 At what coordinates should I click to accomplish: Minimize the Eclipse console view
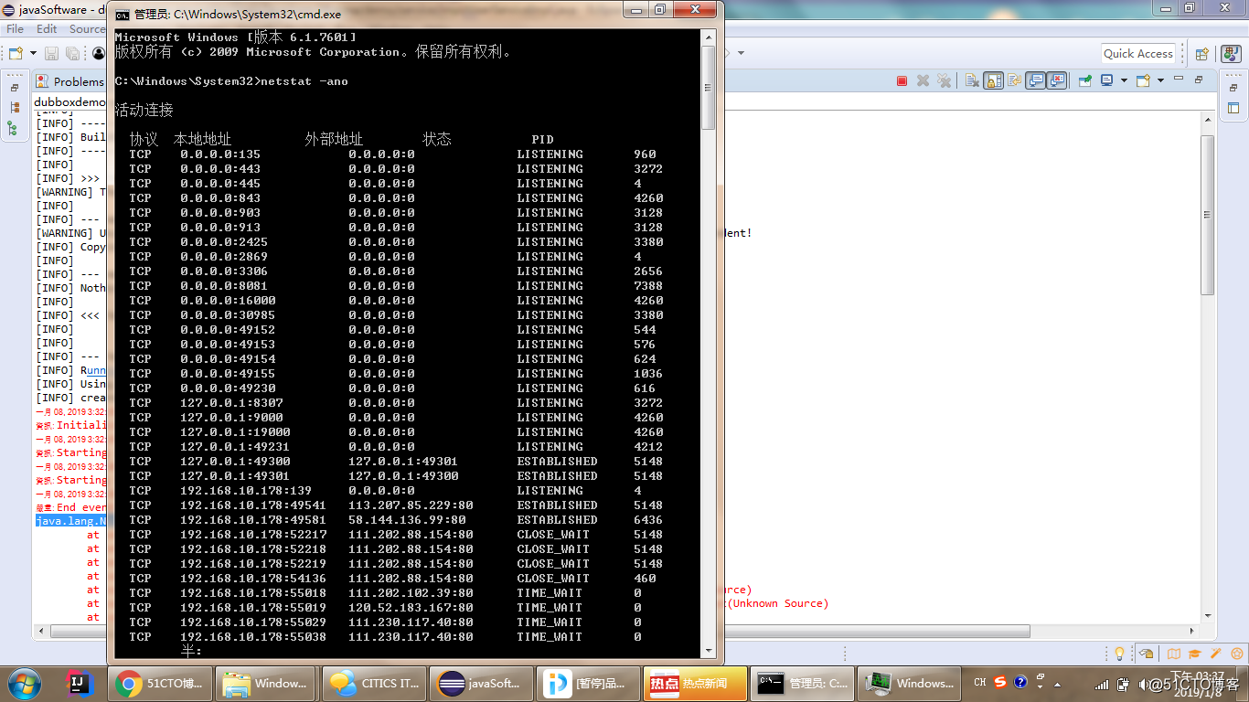pos(1179,78)
